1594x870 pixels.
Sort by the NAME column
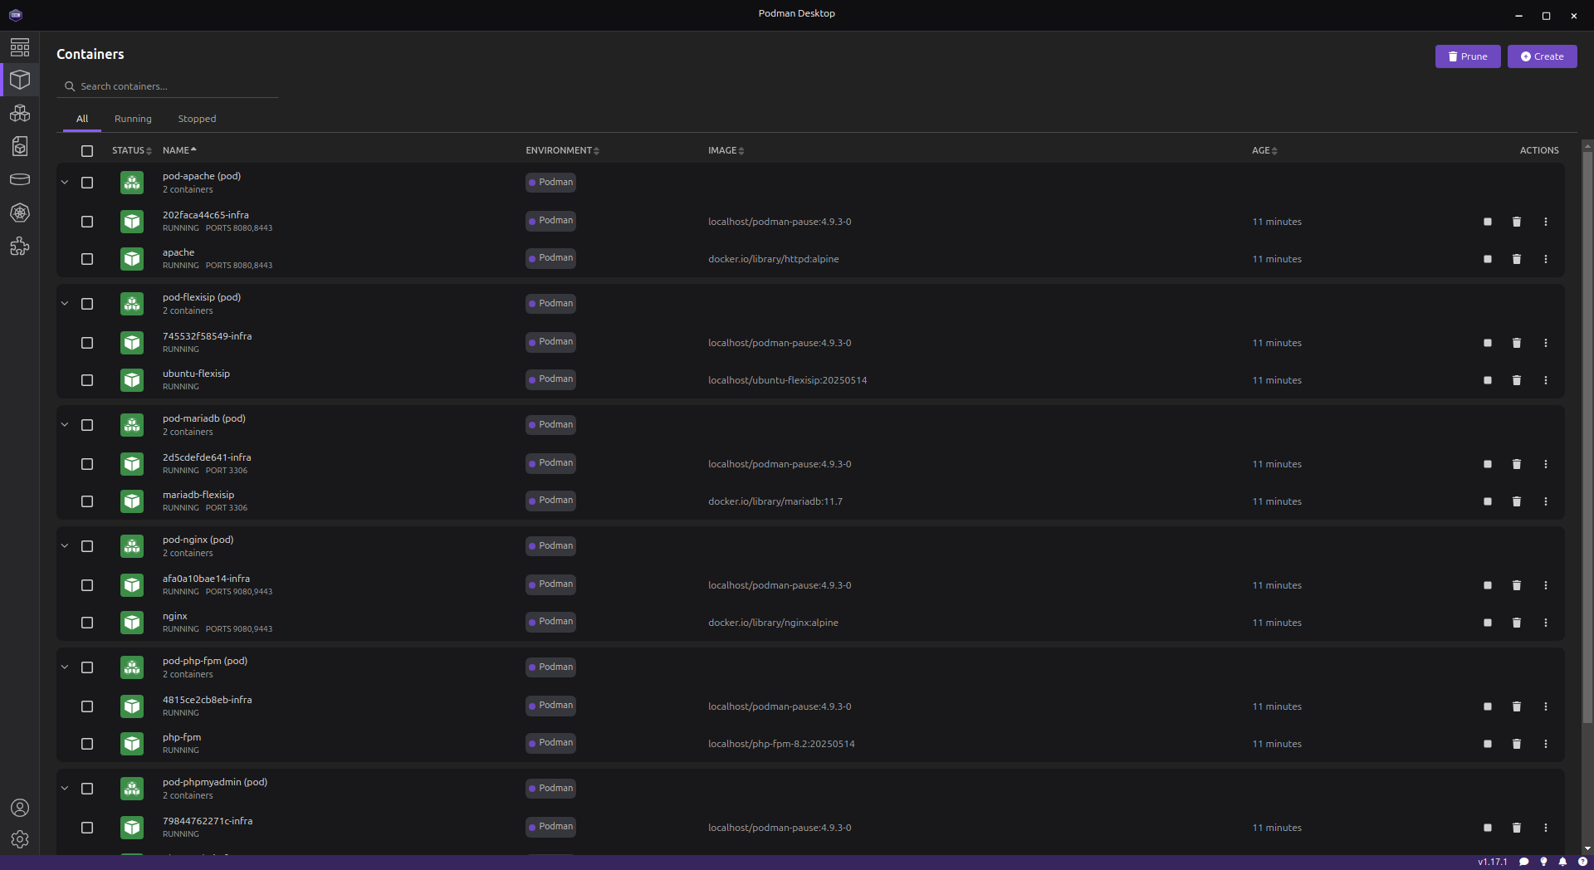tap(179, 150)
